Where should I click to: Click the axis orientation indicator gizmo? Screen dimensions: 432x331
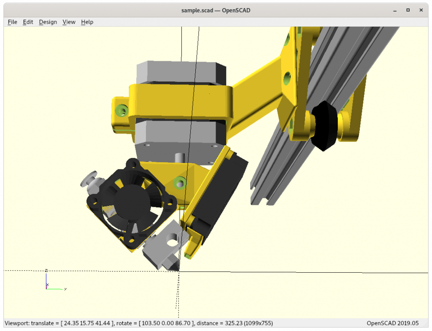pos(55,280)
